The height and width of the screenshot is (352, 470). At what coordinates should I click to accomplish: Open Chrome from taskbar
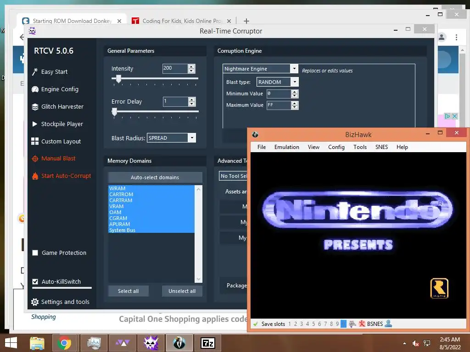point(64,343)
